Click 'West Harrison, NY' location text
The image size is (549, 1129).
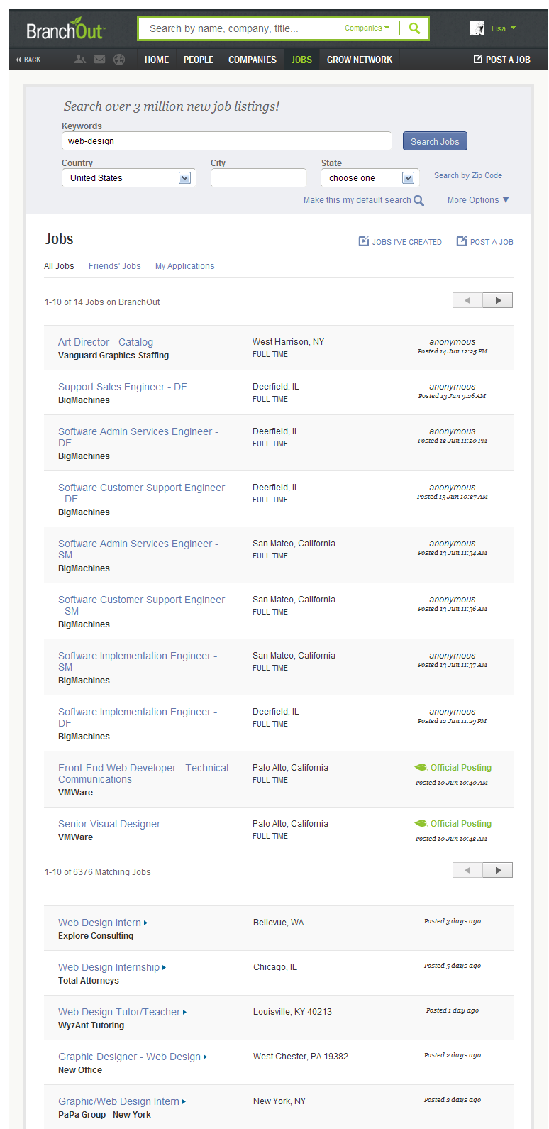[288, 342]
